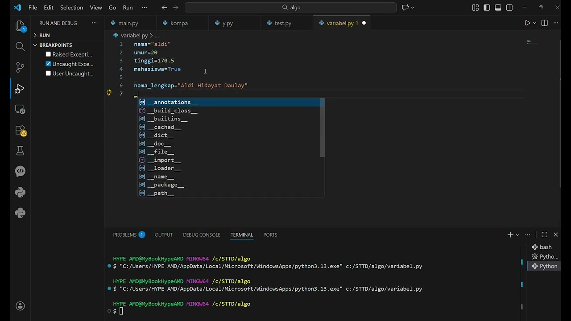
Task: Add a new terminal with the plus icon
Action: pyautogui.click(x=510, y=235)
